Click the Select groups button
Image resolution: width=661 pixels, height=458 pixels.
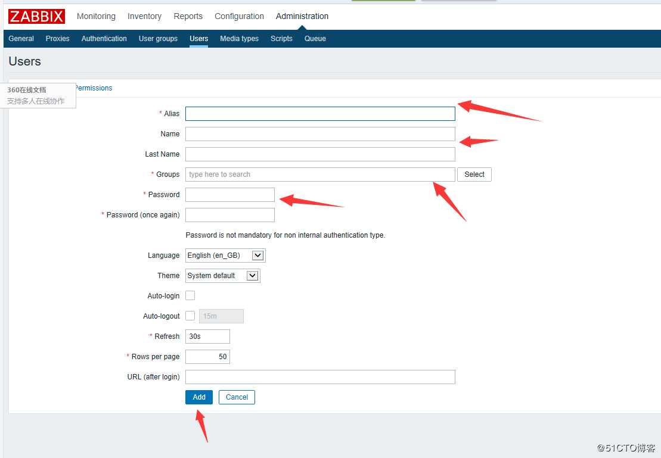point(474,175)
